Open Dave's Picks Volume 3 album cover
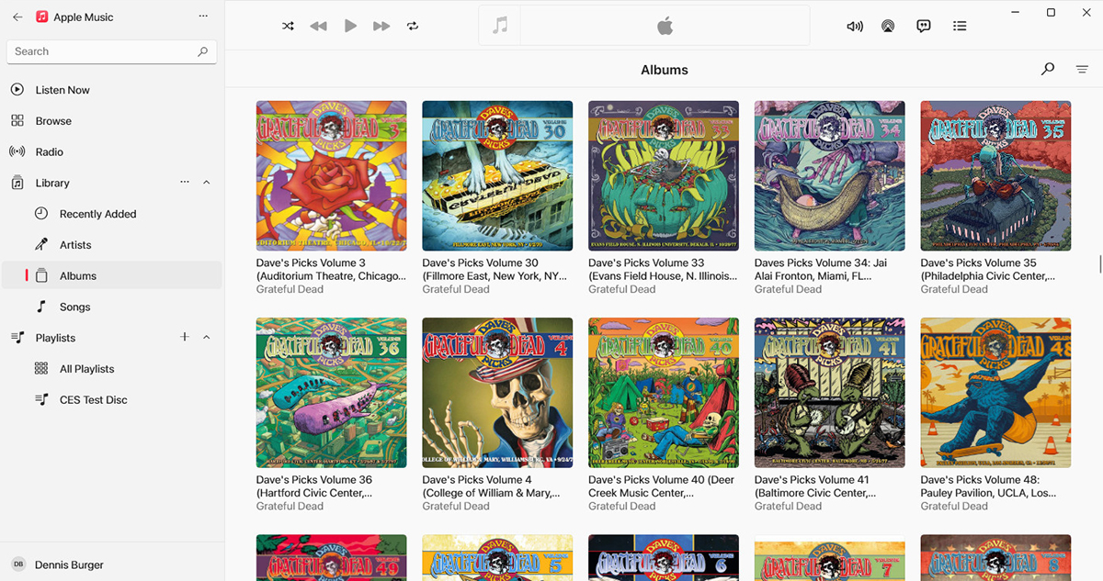This screenshot has height=581, width=1103. pos(331,175)
